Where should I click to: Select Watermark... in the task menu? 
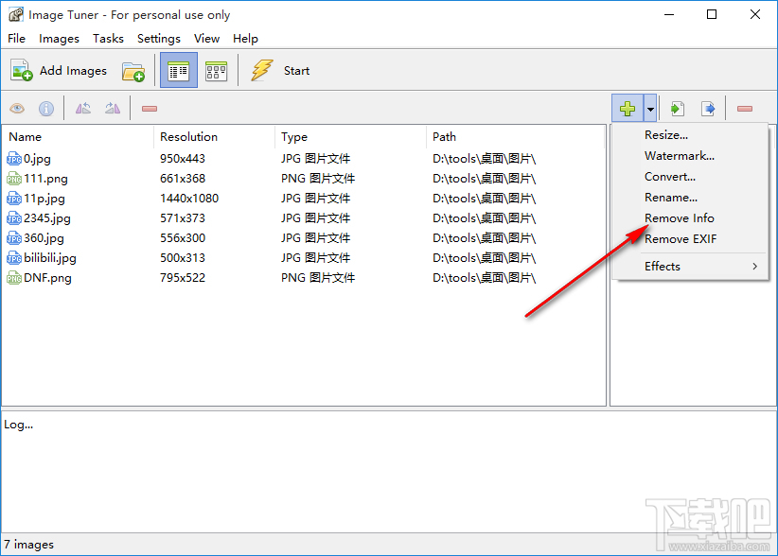pos(679,156)
